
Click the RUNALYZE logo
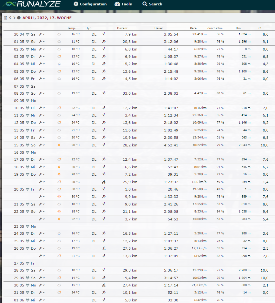[32, 4]
